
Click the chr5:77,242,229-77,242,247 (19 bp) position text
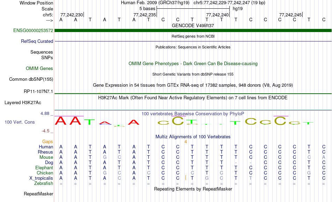pos(229,3)
